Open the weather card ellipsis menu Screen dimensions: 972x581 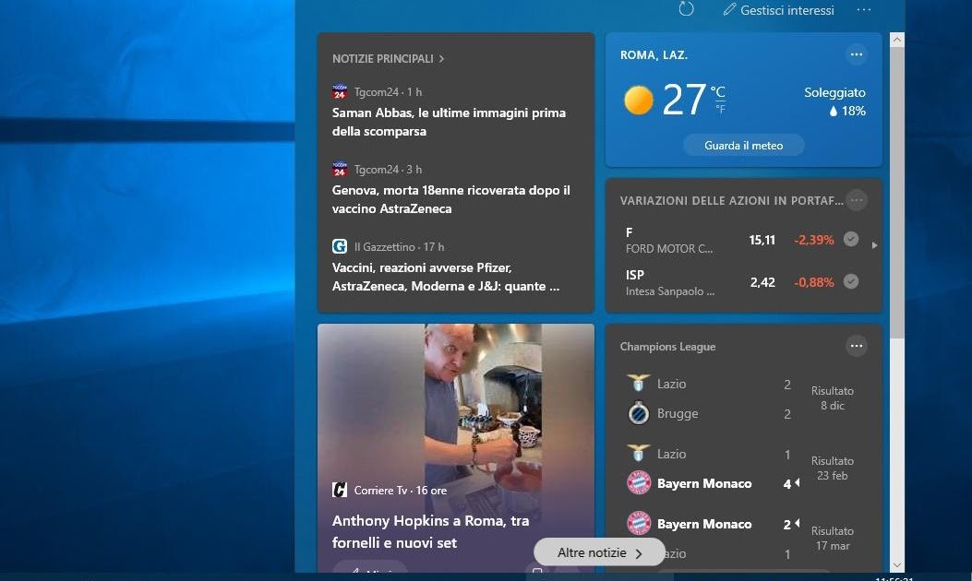point(857,53)
